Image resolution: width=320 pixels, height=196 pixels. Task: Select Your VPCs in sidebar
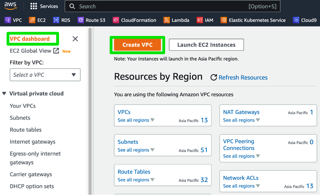23,106
